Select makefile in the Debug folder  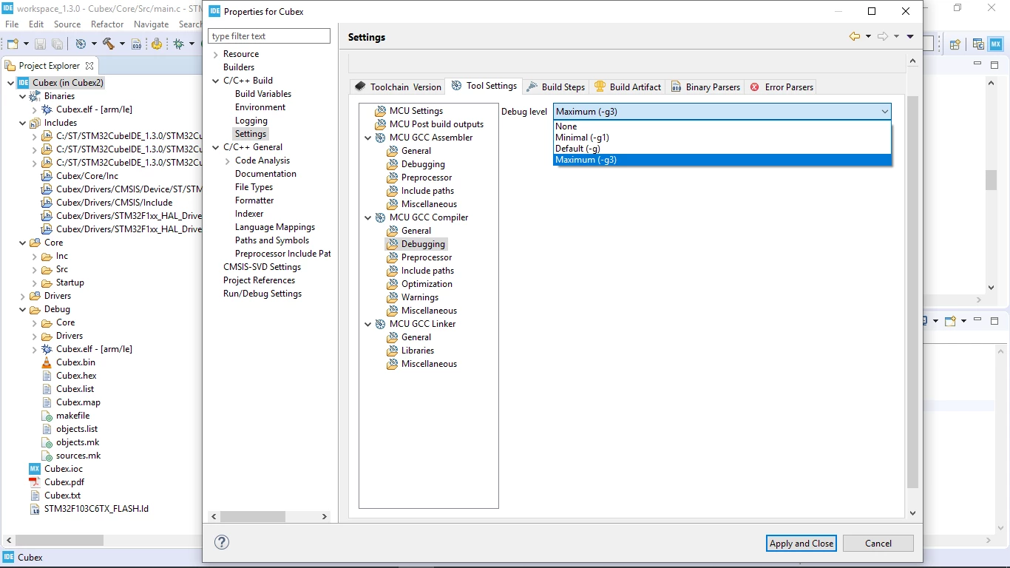[x=72, y=416]
